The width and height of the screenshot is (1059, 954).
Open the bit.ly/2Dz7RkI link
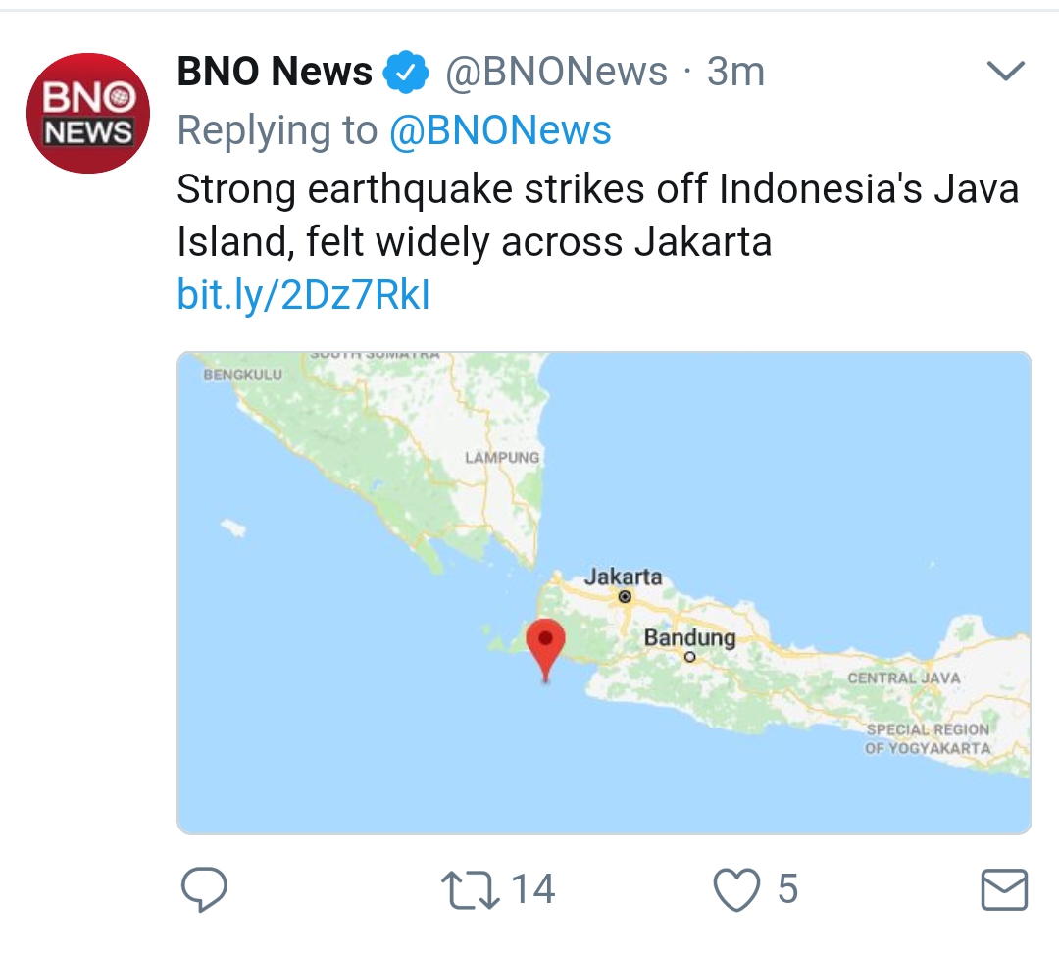[x=303, y=294]
